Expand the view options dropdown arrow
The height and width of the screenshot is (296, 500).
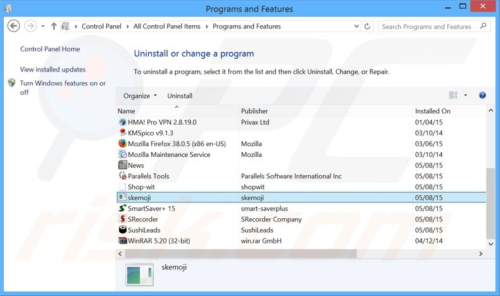pos(465,96)
